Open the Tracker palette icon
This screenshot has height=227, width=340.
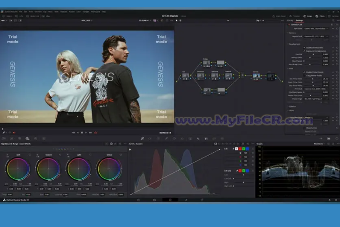click(x=182, y=139)
